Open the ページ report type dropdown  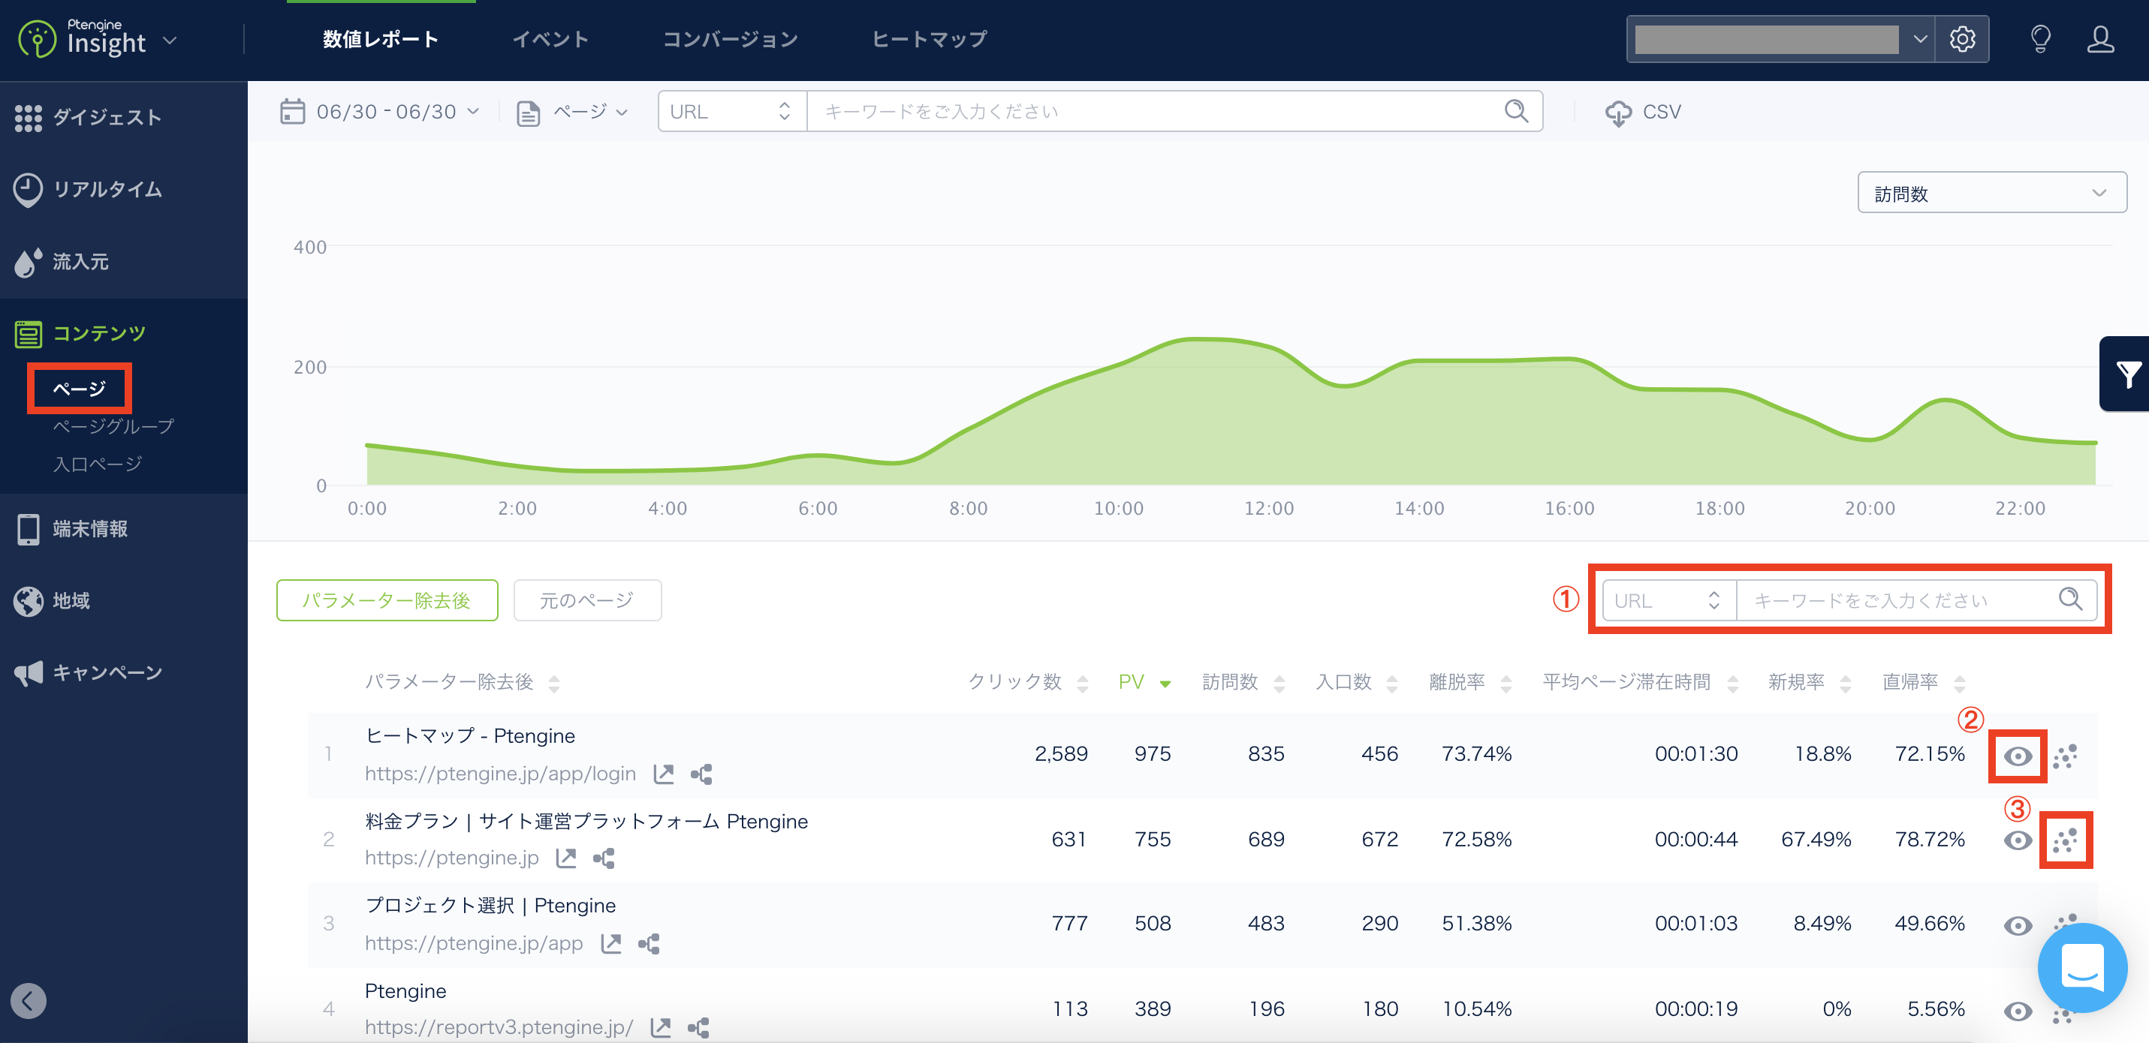(572, 112)
